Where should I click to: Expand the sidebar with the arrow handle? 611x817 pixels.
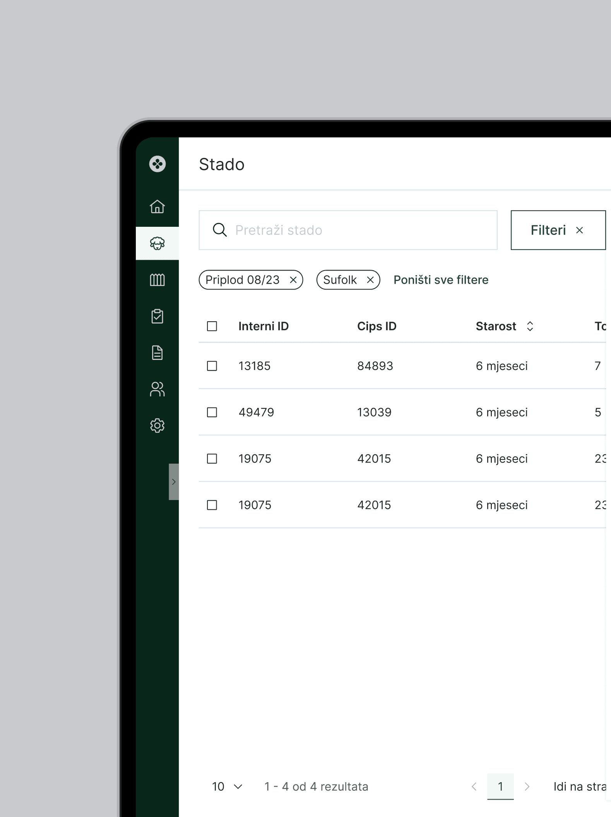click(174, 481)
